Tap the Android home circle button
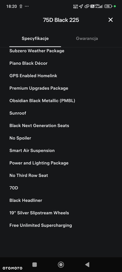This screenshot has height=272, width=122. point(61,265)
